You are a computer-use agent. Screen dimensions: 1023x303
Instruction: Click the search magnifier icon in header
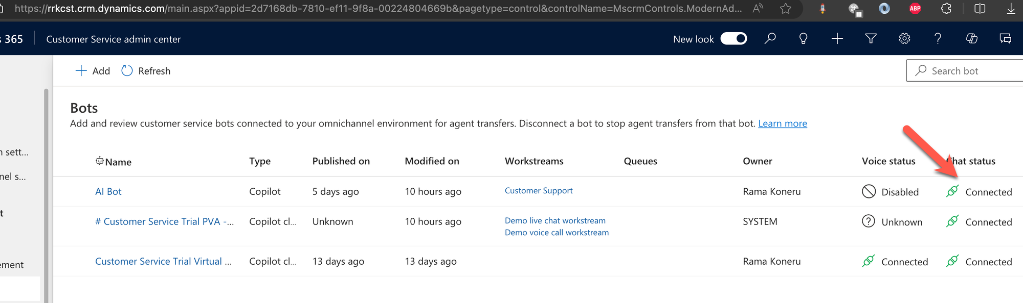[770, 39]
